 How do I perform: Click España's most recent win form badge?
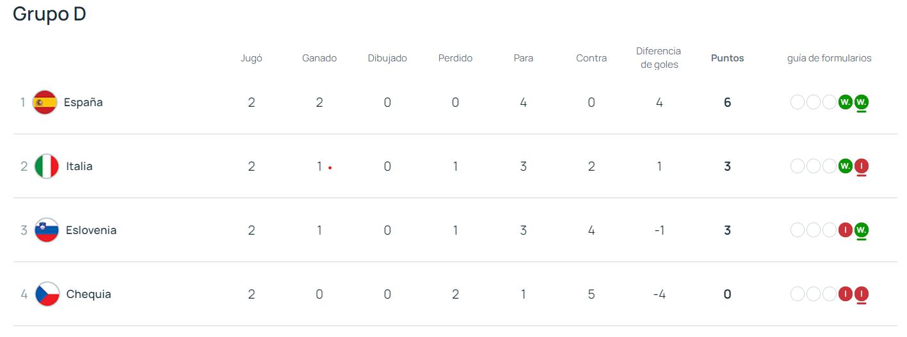click(862, 102)
